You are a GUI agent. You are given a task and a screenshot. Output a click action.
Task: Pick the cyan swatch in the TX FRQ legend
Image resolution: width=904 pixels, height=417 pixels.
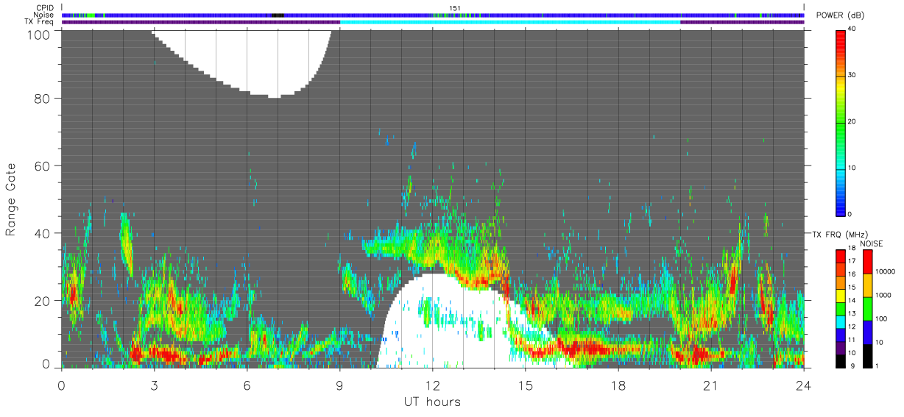tap(840, 322)
